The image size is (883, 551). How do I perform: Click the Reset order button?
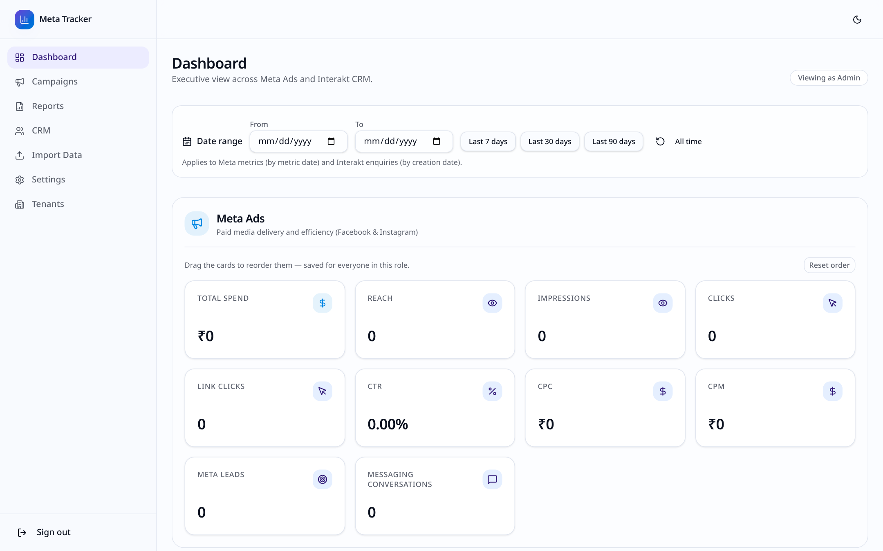coord(829,265)
